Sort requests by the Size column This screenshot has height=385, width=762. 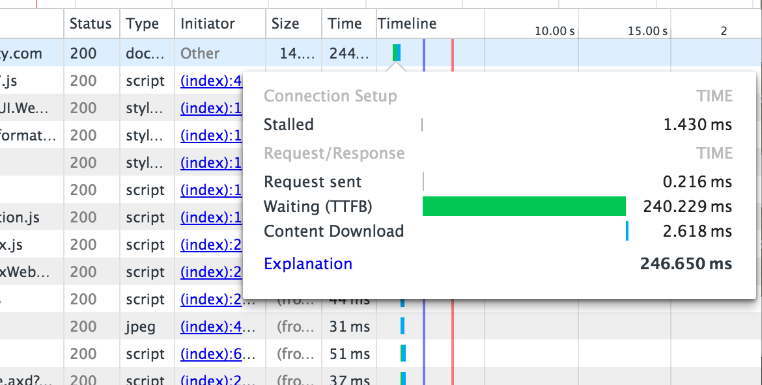[x=285, y=24]
